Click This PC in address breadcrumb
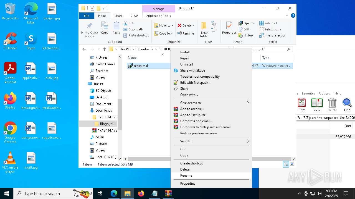Screen dimensions: 355x199 click(x=125, y=49)
